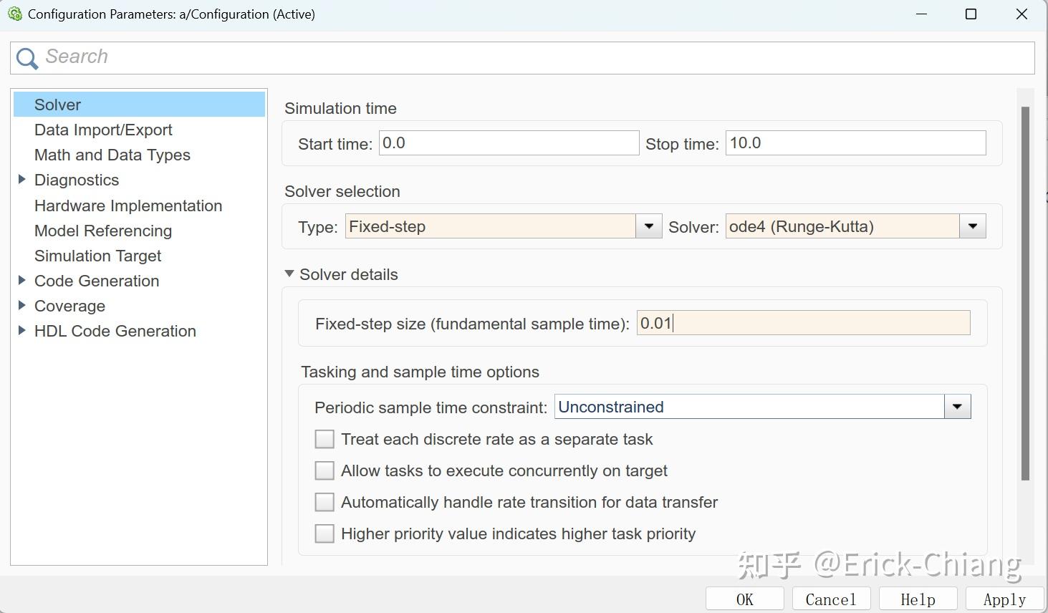The height and width of the screenshot is (613, 1048).
Task: Maximize the Configuration Parameters window
Action: [971, 14]
